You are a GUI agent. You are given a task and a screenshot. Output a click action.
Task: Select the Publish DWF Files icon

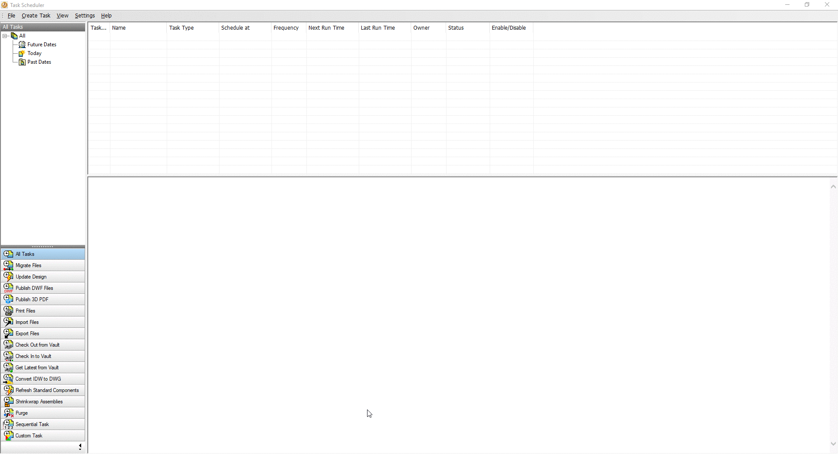point(8,288)
